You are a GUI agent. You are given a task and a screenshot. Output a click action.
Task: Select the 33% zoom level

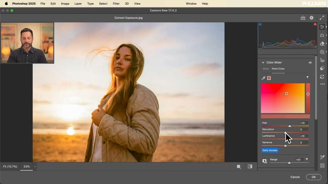tap(27, 167)
